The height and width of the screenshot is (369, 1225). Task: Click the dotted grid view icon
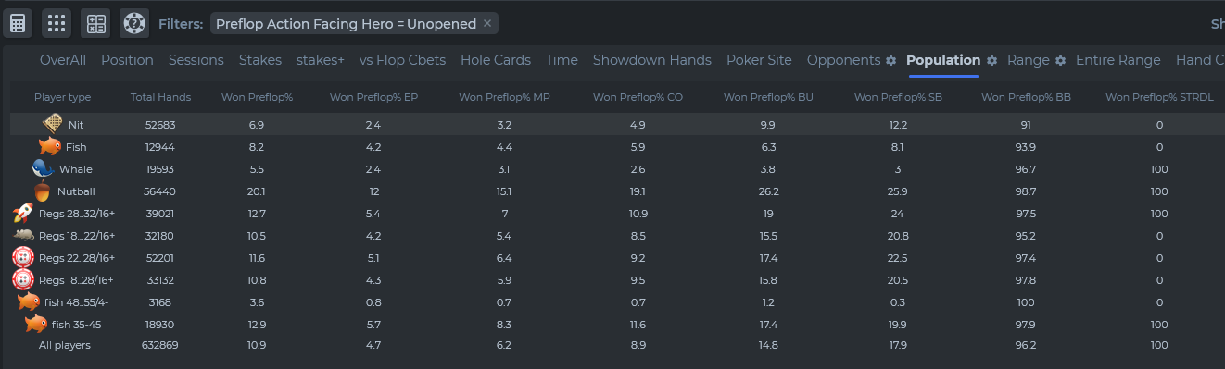57,23
